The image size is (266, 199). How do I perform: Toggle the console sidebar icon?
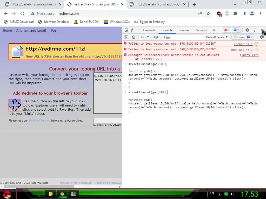126,37
